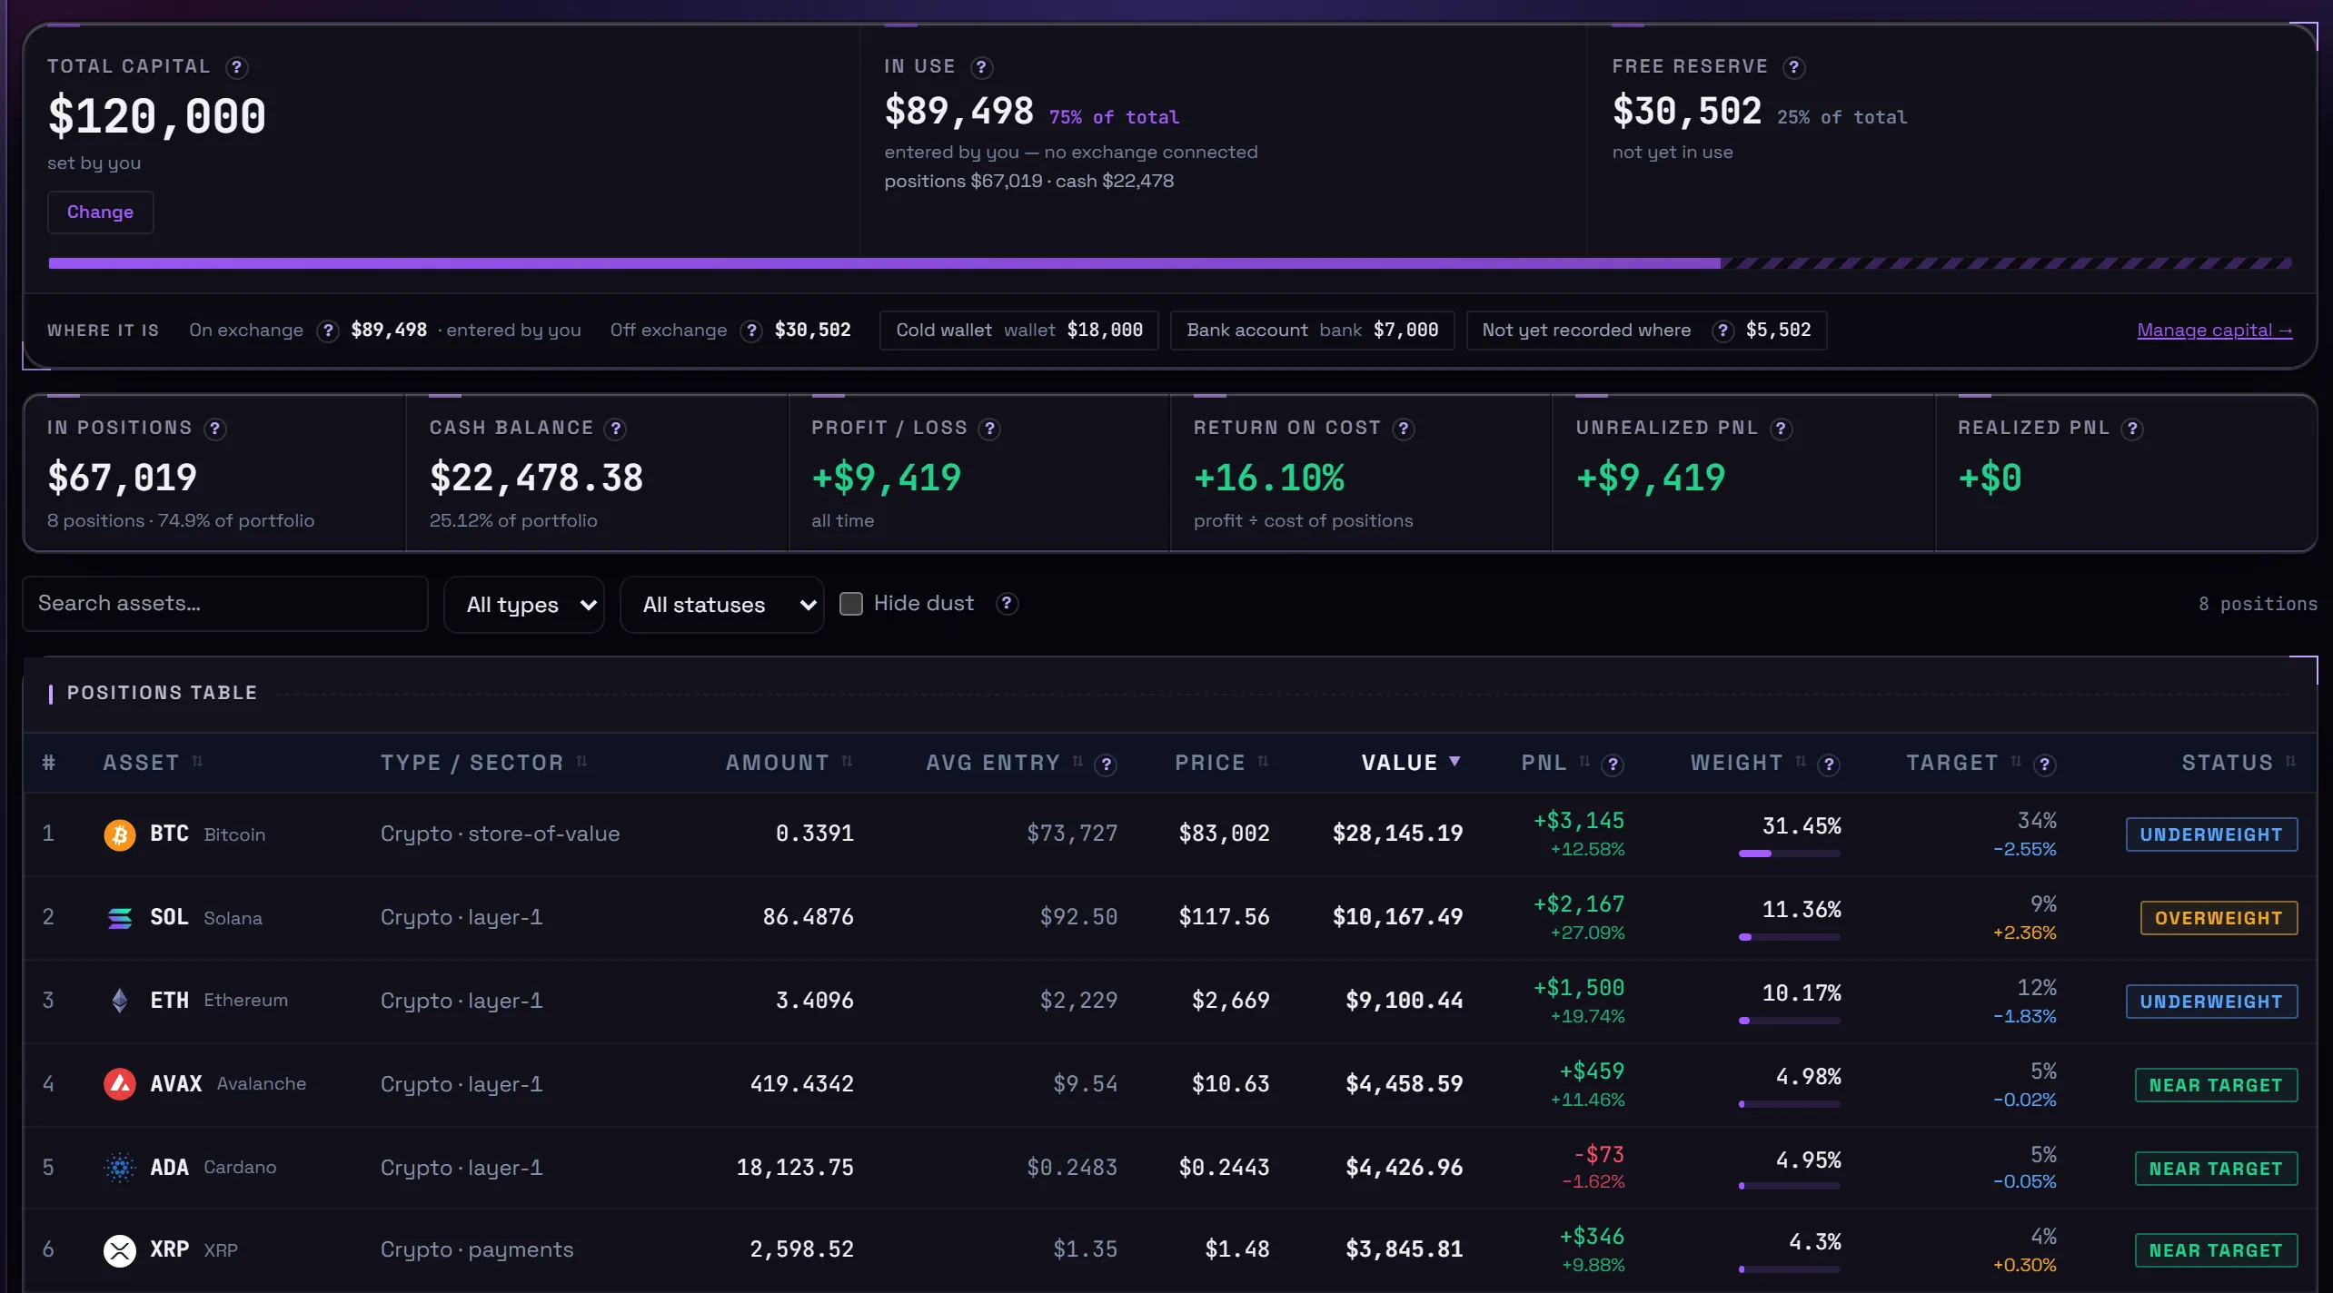The width and height of the screenshot is (2333, 1293).
Task: Follow the Manage capital link
Action: point(2215,331)
